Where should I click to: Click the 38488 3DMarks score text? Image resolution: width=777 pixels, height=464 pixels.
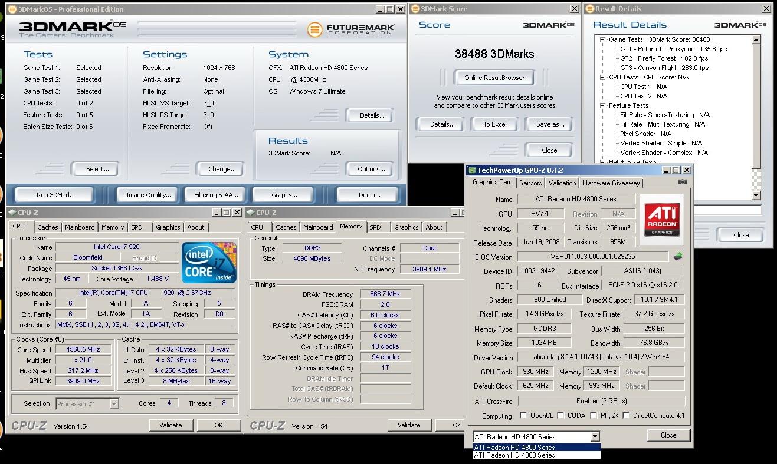point(494,54)
